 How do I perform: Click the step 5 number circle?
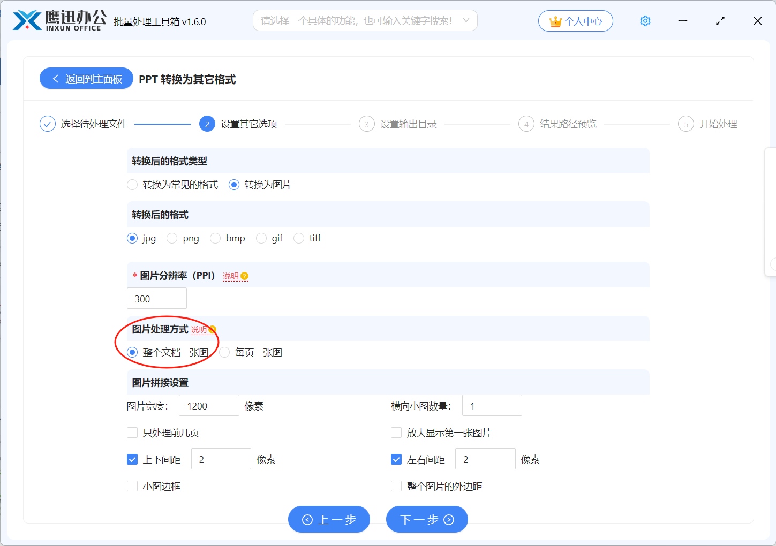click(x=686, y=124)
